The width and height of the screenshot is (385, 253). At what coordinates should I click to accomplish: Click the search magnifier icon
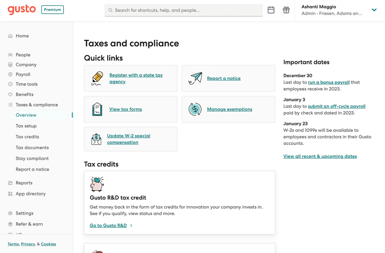(x=111, y=10)
